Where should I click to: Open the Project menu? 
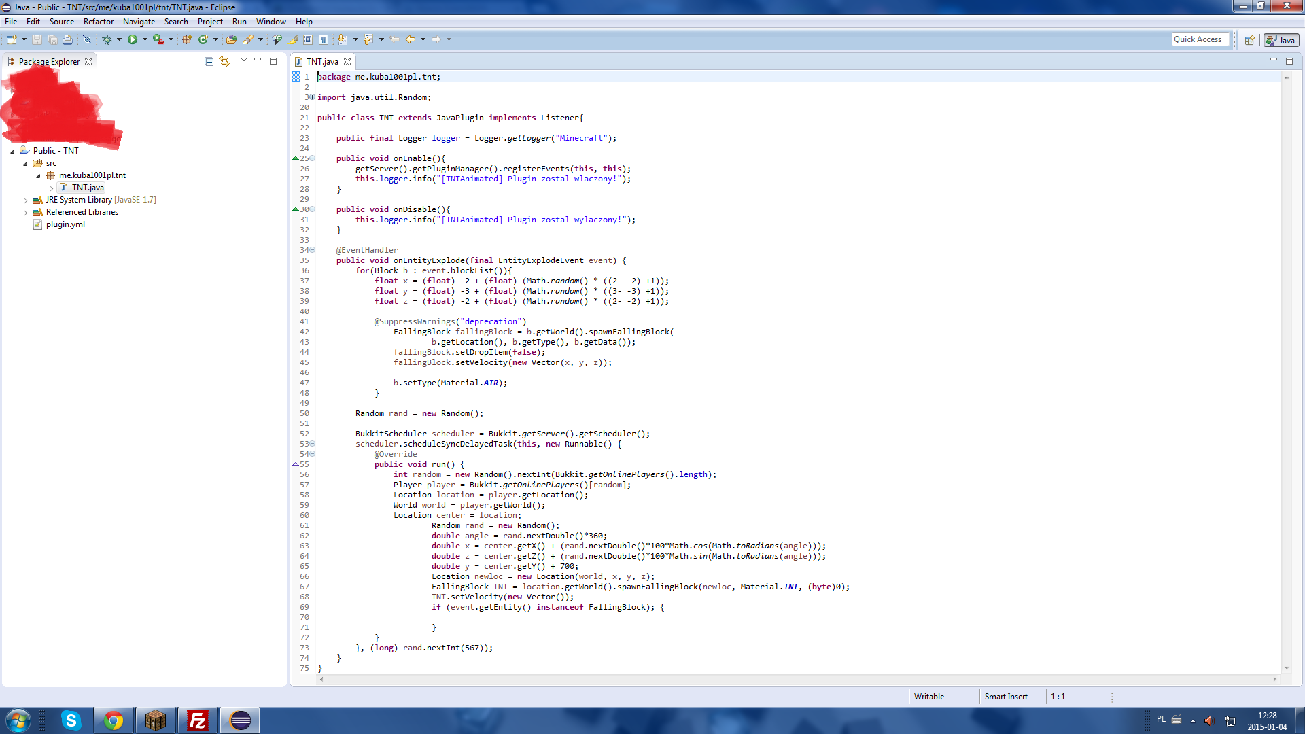pyautogui.click(x=210, y=22)
